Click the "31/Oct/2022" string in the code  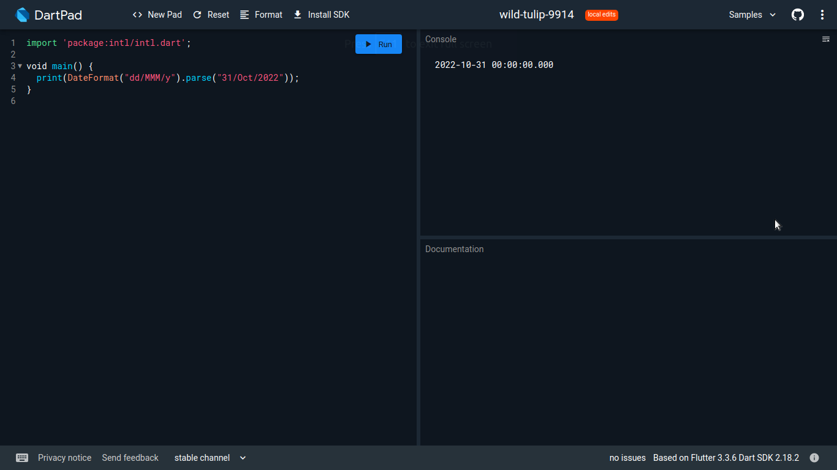click(x=251, y=78)
